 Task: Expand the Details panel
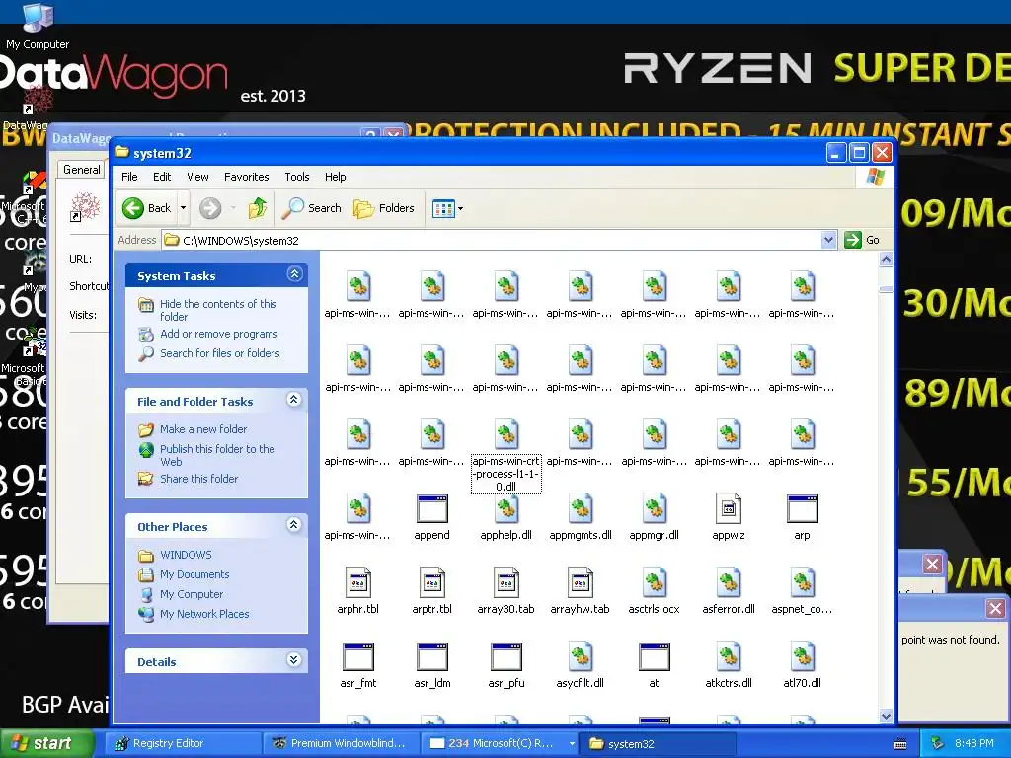click(294, 660)
